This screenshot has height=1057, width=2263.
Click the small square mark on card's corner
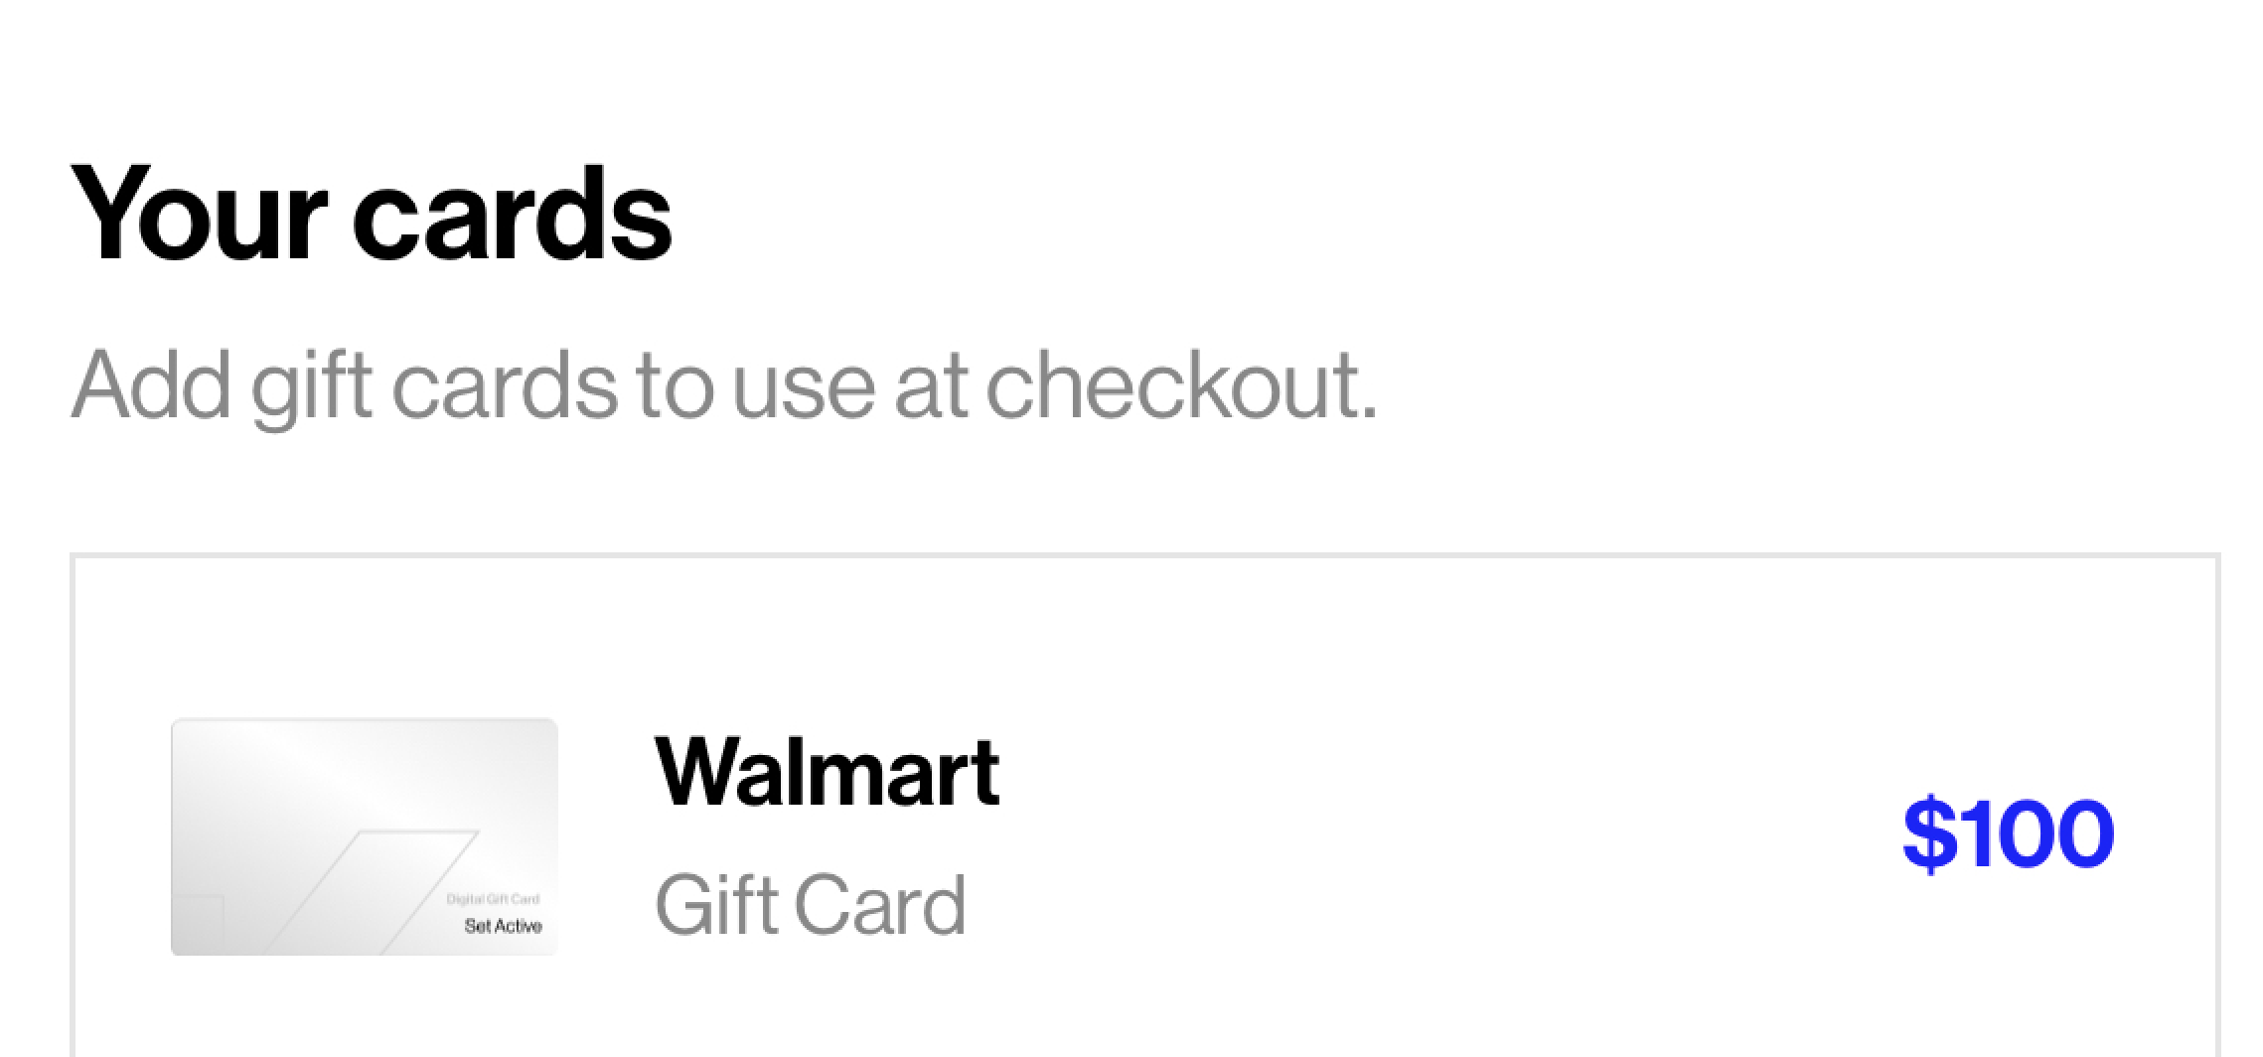pyautogui.click(x=199, y=924)
